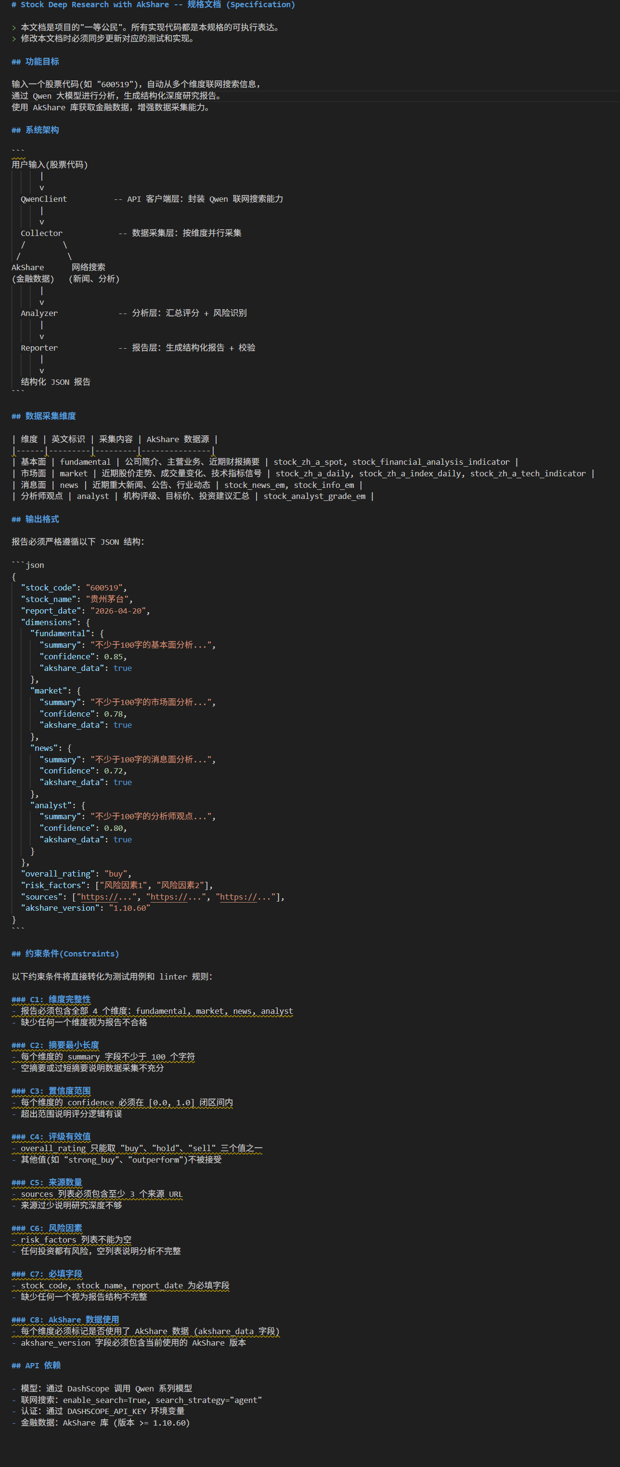Image resolution: width=620 pixels, height=1467 pixels.
Task: Click the '网络搜索' node in the diagram
Action: [88, 267]
